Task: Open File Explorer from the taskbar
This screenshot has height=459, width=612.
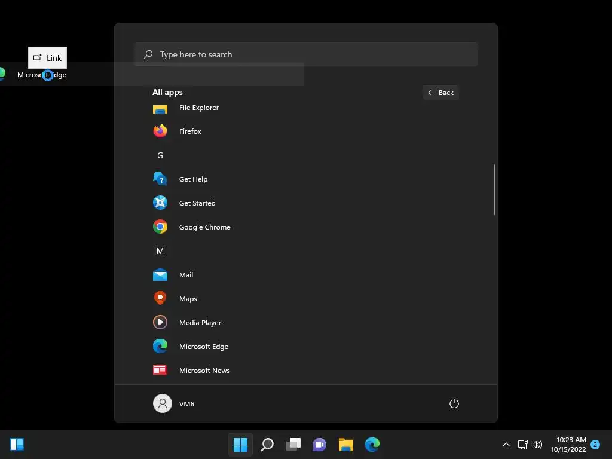Action: click(x=346, y=445)
